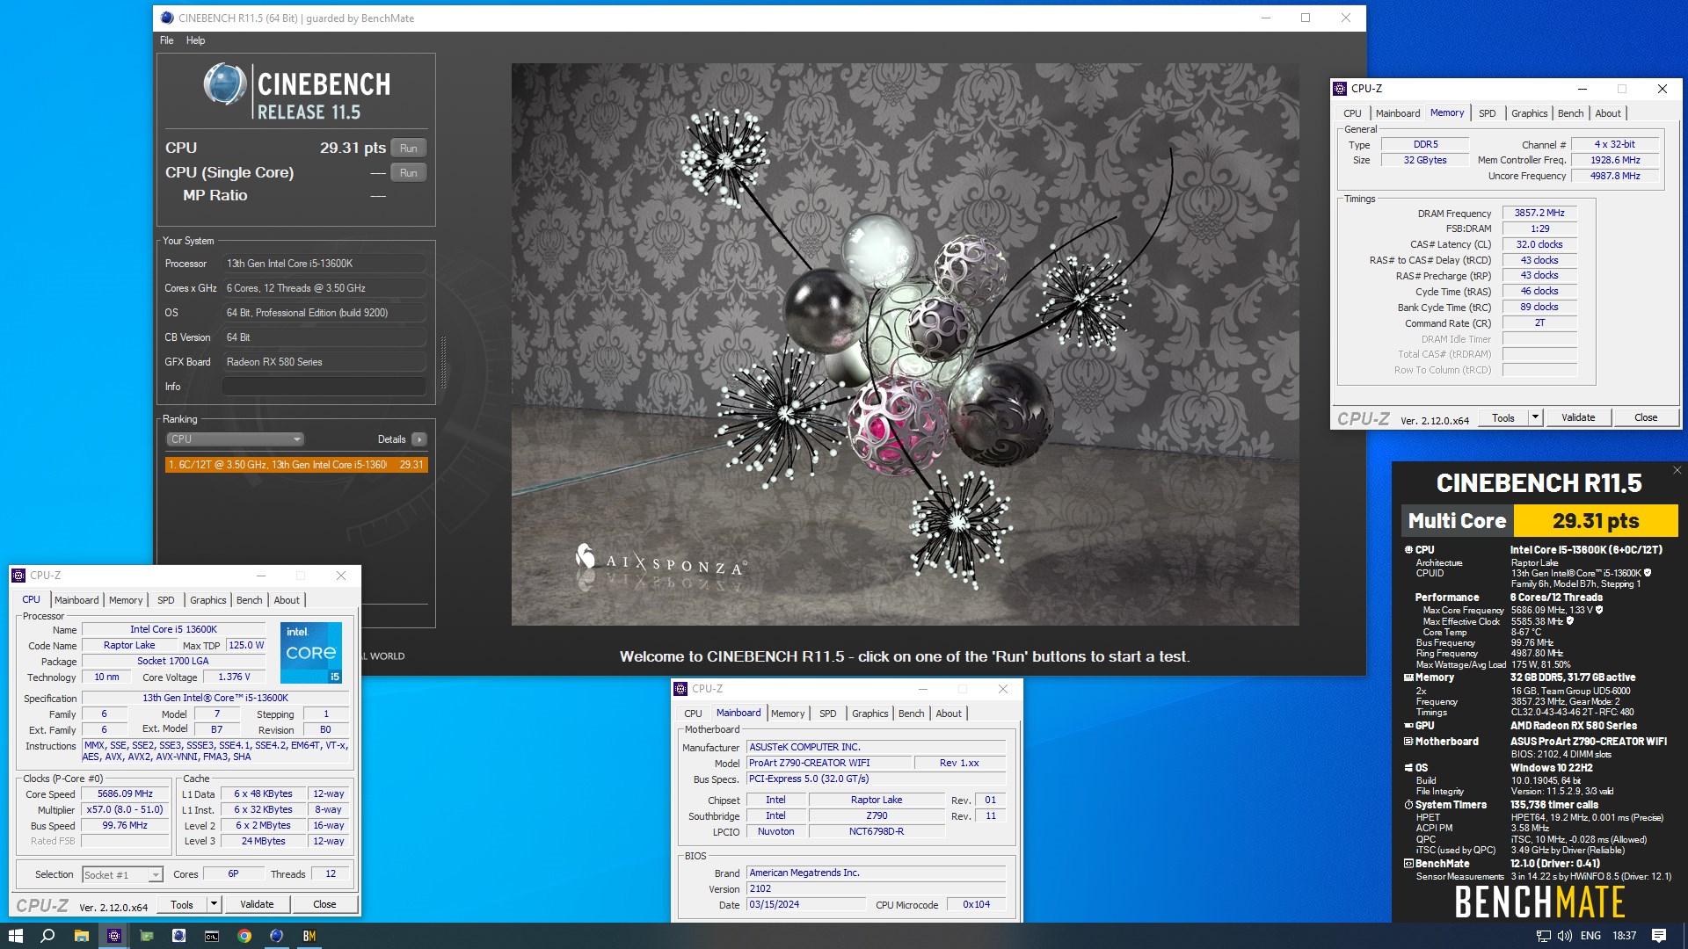Click the DRAM Frequency 3857.2 MHz value
The width and height of the screenshot is (1688, 949).
click(1539, 213)
